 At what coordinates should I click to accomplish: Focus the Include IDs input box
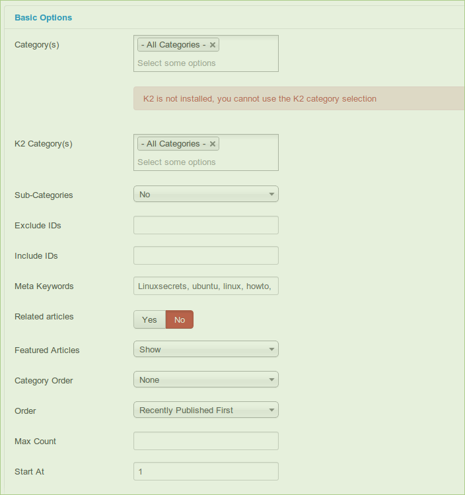[x=205, y=255]
